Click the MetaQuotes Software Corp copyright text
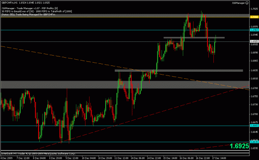This screenshot has width=259, height=160. tap(38, 154)
